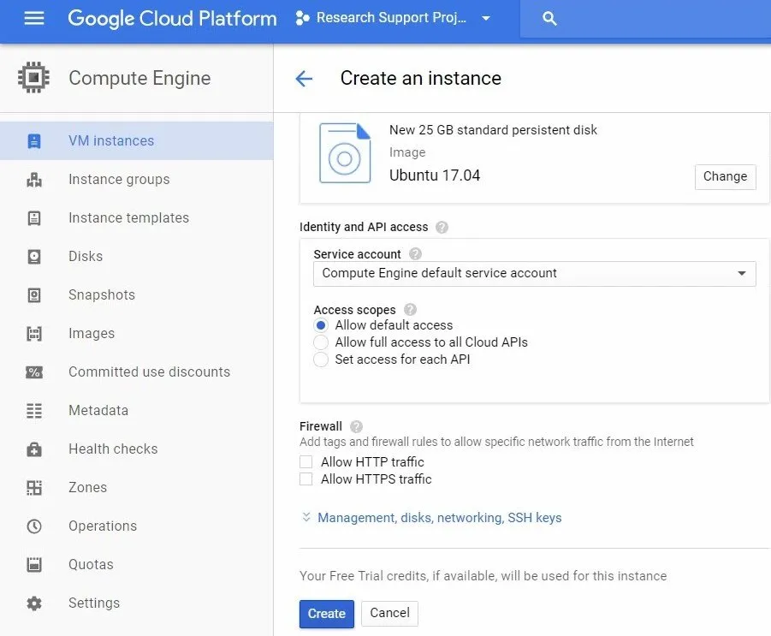Expand Management, disks, networking, SSH keys
The height and width of the screenshot is (636, 771).
pos(439,518)
